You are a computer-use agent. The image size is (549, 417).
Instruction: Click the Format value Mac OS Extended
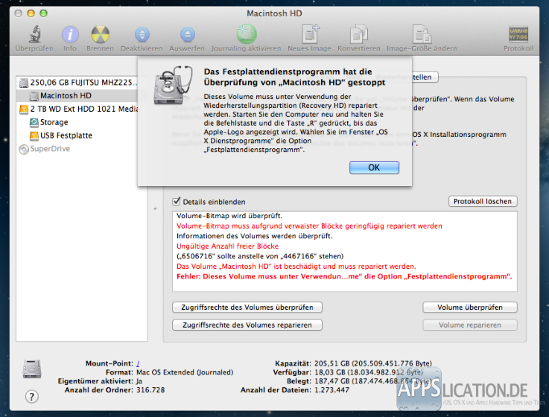[x=185, y=372]
